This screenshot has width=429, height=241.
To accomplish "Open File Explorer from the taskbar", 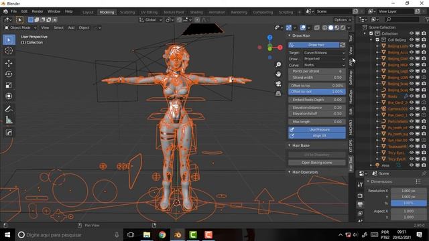I will tap(147, 235).
